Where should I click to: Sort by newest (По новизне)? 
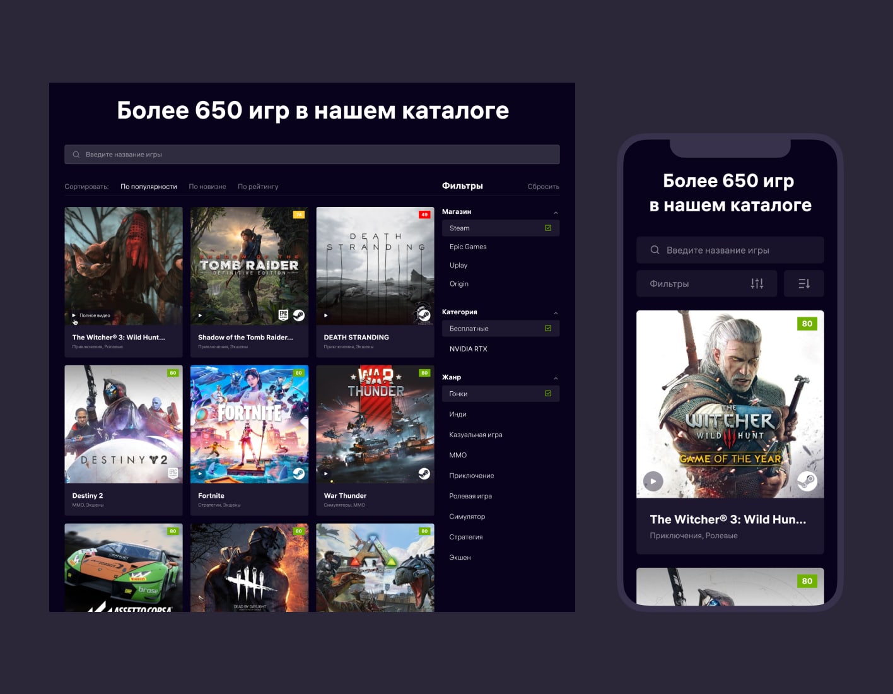click(x=207, y=187)
